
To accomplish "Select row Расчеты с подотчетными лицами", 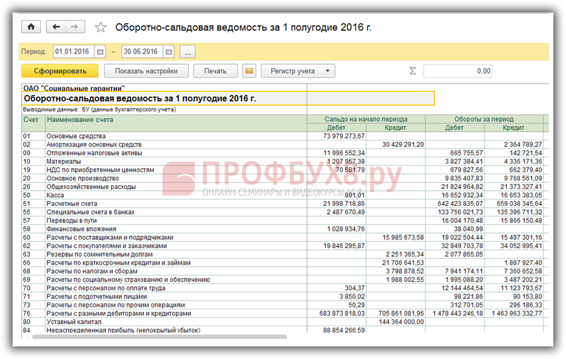I will tap(285, 296).
